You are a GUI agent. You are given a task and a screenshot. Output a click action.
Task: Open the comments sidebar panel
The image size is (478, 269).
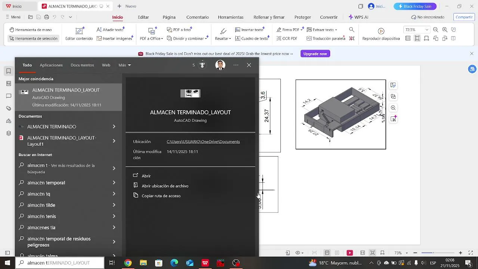(9, 96)
